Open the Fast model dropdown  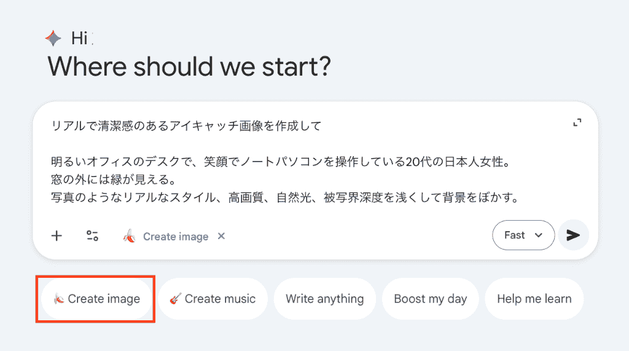point(523,235)
